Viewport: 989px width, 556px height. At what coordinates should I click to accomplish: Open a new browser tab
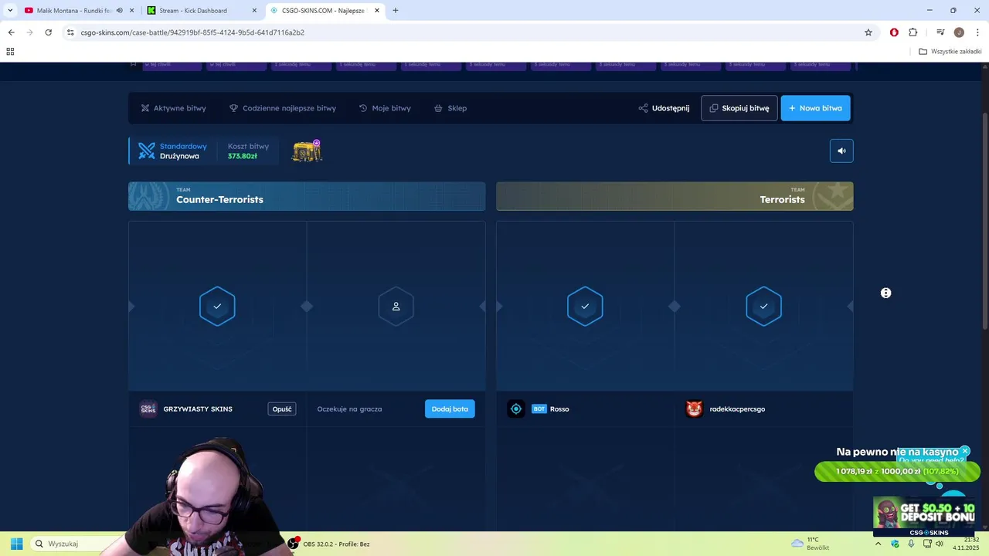point(396,11)
